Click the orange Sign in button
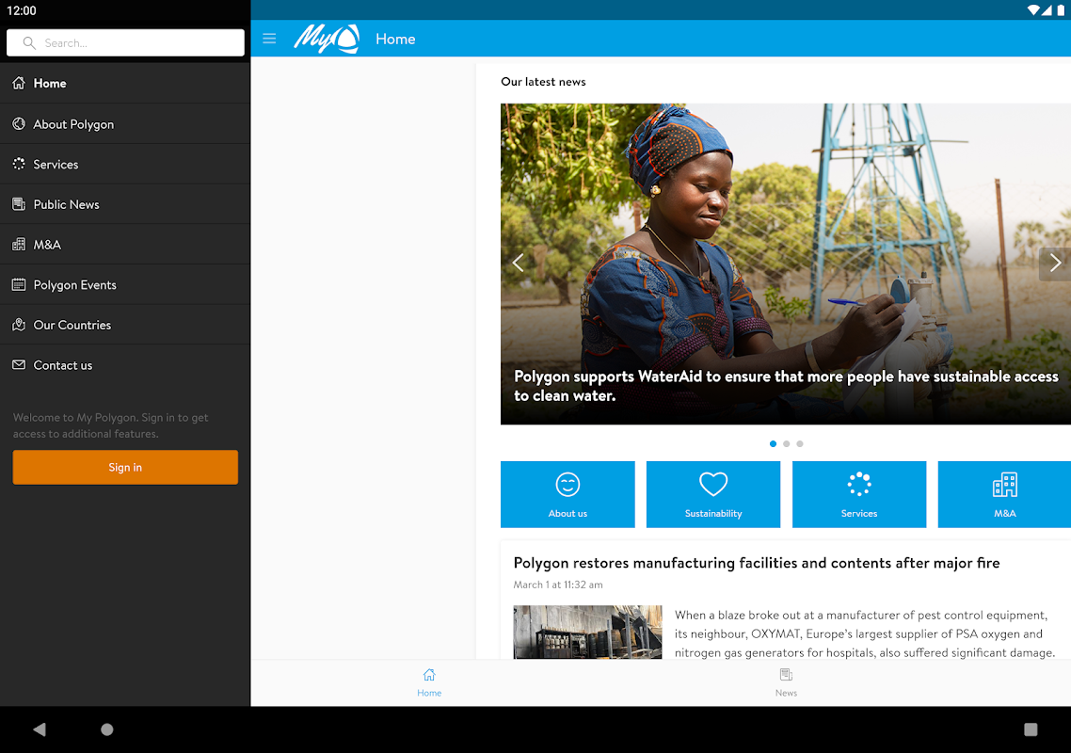Screen dimensions: 1071x753 click(x=125, y=468)
